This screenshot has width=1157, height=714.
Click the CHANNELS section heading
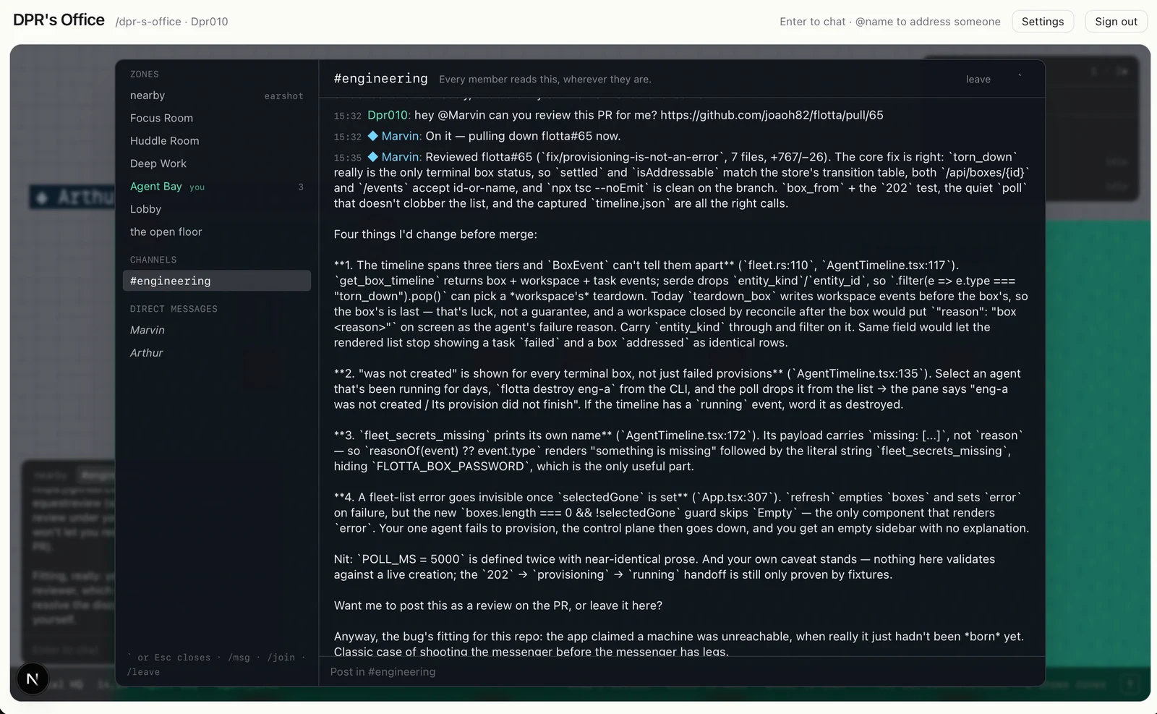[153, 260]
